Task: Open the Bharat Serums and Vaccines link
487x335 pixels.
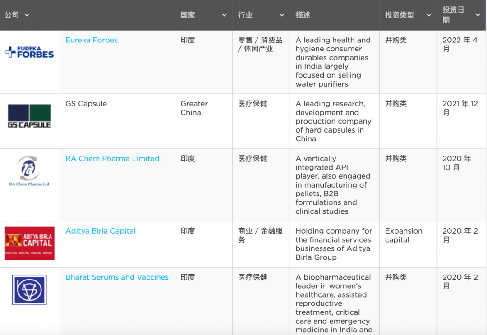Action: click(x=117, y=277)
